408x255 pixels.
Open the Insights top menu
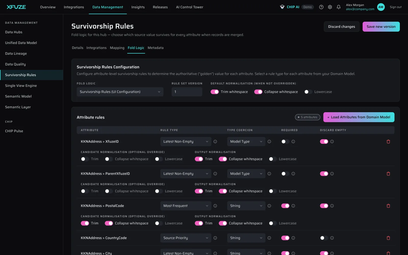click(138, 7)
